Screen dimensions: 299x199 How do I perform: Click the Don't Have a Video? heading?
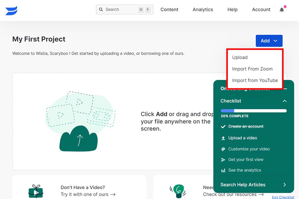[83, 187]
